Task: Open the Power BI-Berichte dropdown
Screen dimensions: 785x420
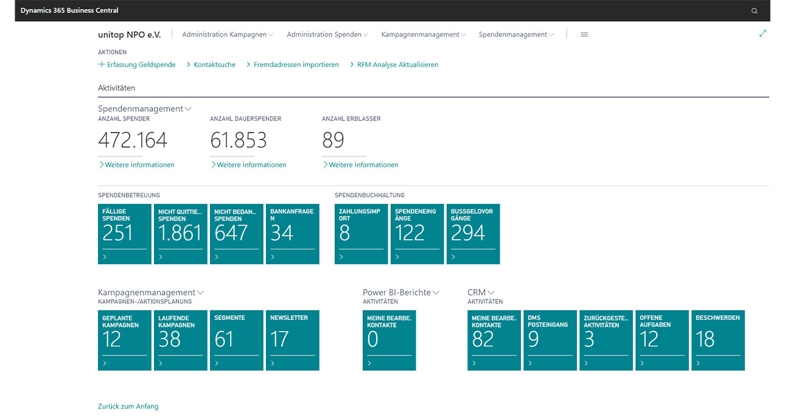Action: (435, 292)
